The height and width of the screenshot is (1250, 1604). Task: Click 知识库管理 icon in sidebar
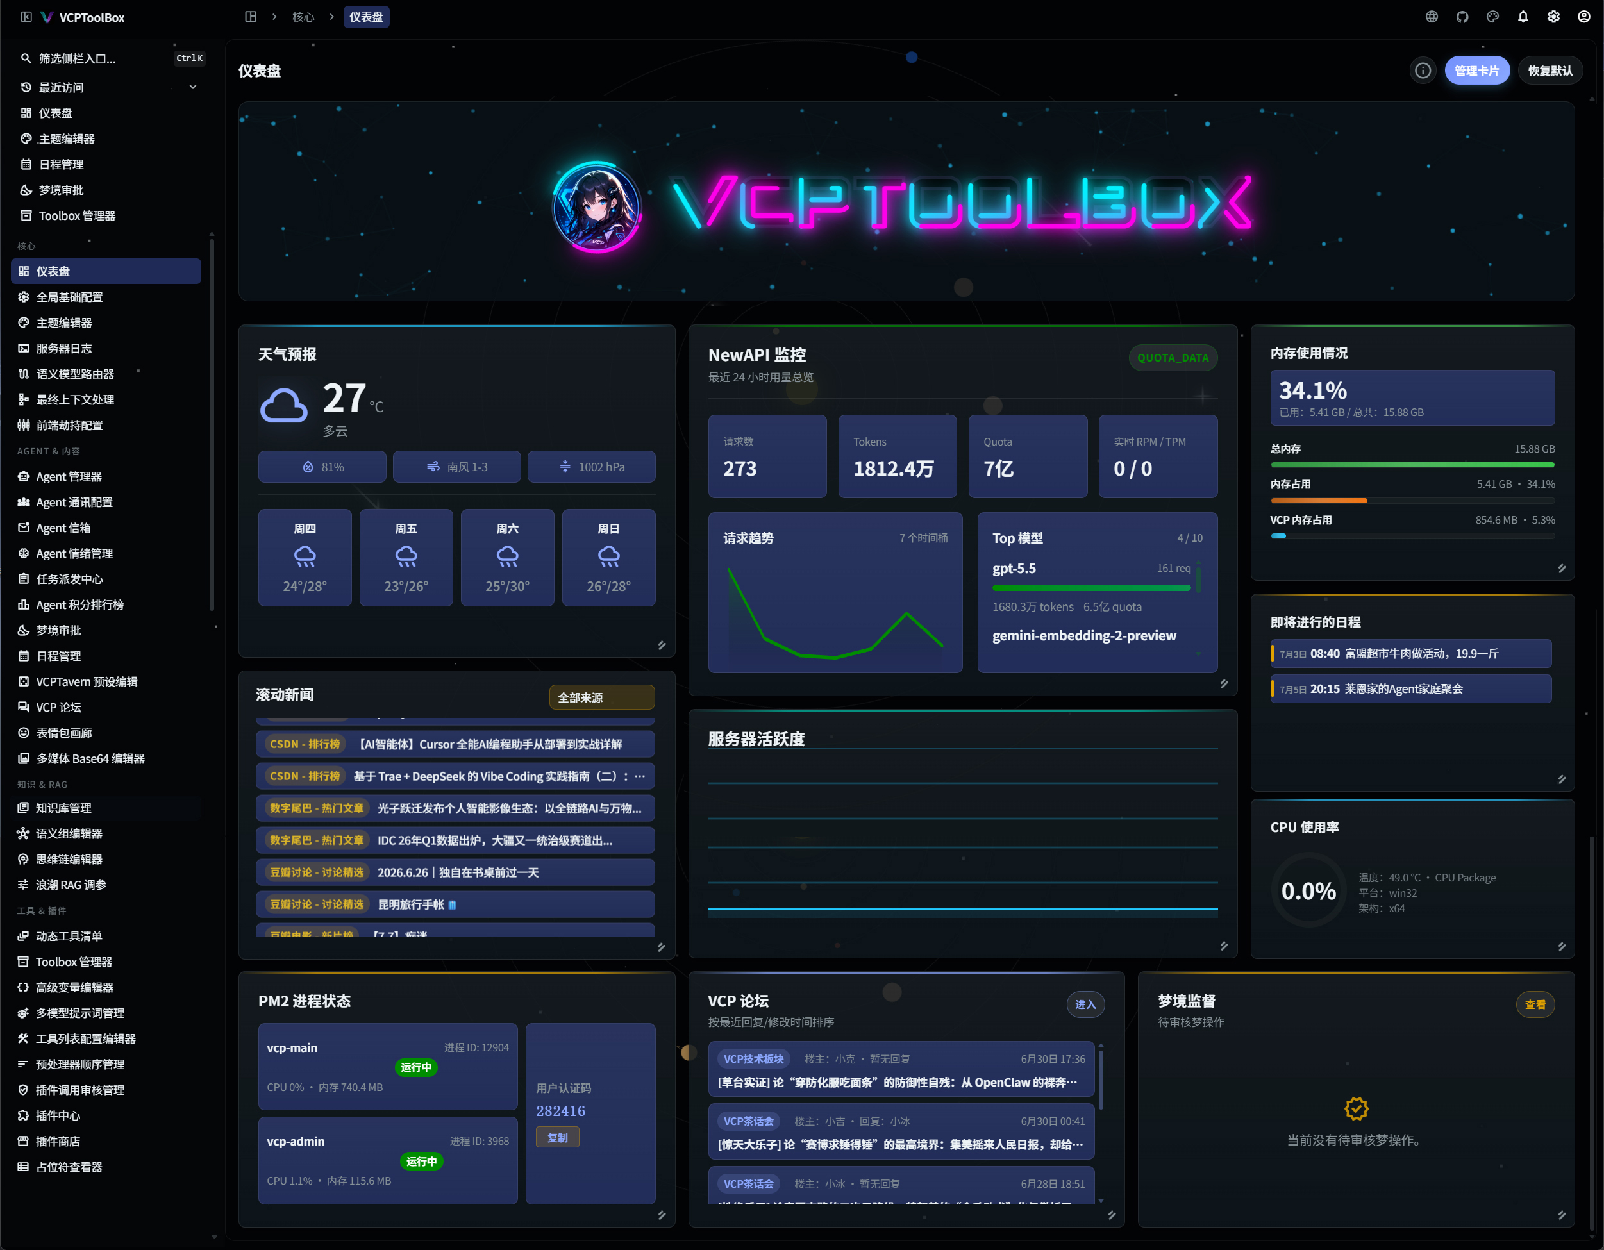(x=24, y=808)
